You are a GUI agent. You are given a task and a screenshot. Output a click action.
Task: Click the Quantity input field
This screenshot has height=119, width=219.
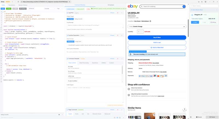140,32
